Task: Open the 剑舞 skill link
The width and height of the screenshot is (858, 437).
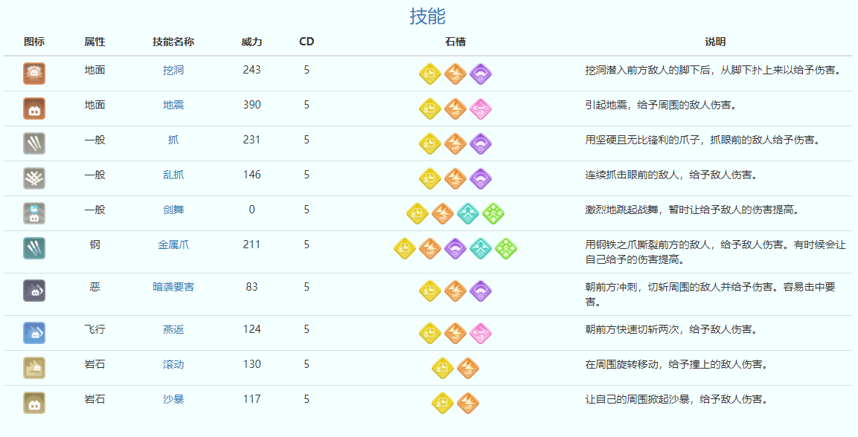Action: pos(173,210)
